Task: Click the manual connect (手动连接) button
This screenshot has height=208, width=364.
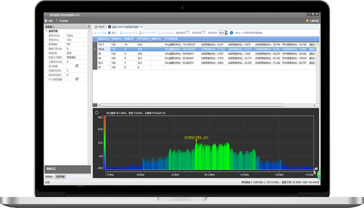Action: tap(61, 21)
